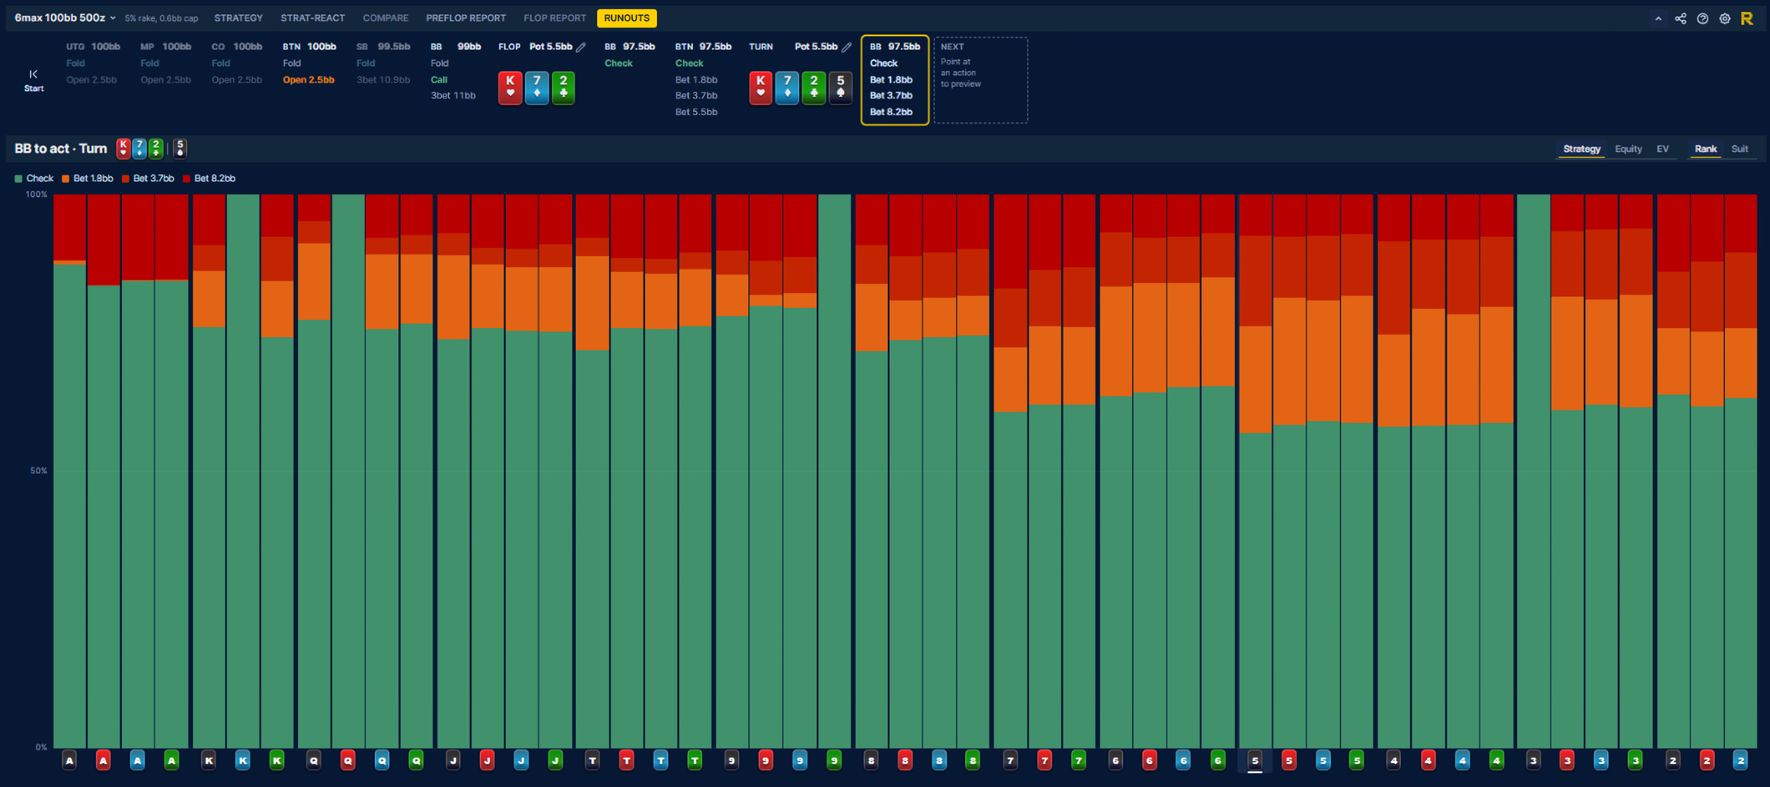Select the ace of hearts runout card
The image size is (1770, 787).
[103, 760]
